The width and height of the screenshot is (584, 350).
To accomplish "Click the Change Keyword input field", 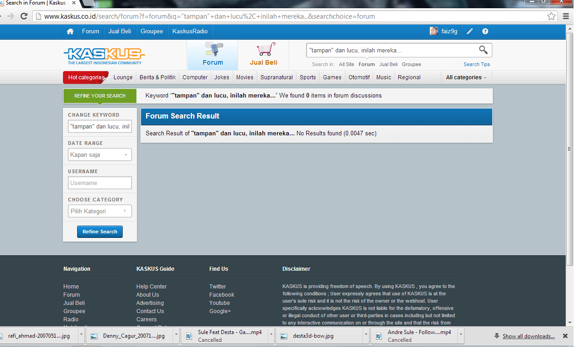I will click(x=100, y=126).
